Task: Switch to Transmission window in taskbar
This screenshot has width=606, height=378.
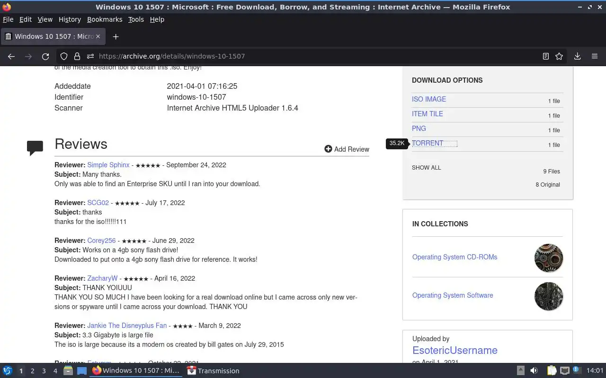Action: (x=213, y=371)
